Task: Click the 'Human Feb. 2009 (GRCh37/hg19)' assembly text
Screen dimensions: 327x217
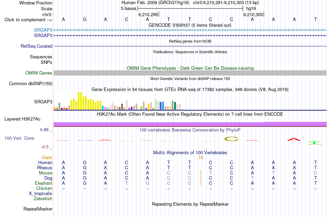Action: point(155,3)
